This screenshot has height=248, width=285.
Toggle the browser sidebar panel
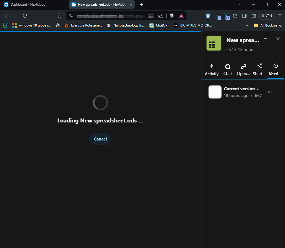click(244, 16)
